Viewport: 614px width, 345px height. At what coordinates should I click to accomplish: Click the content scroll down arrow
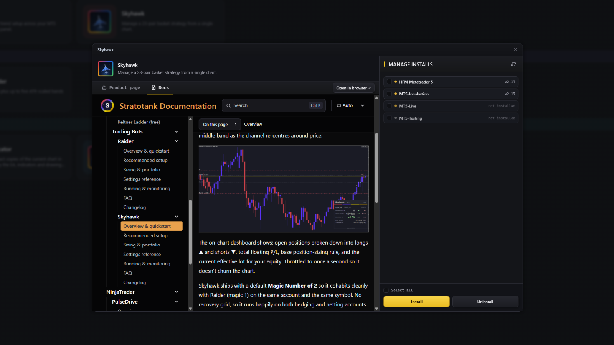[376, 309]
